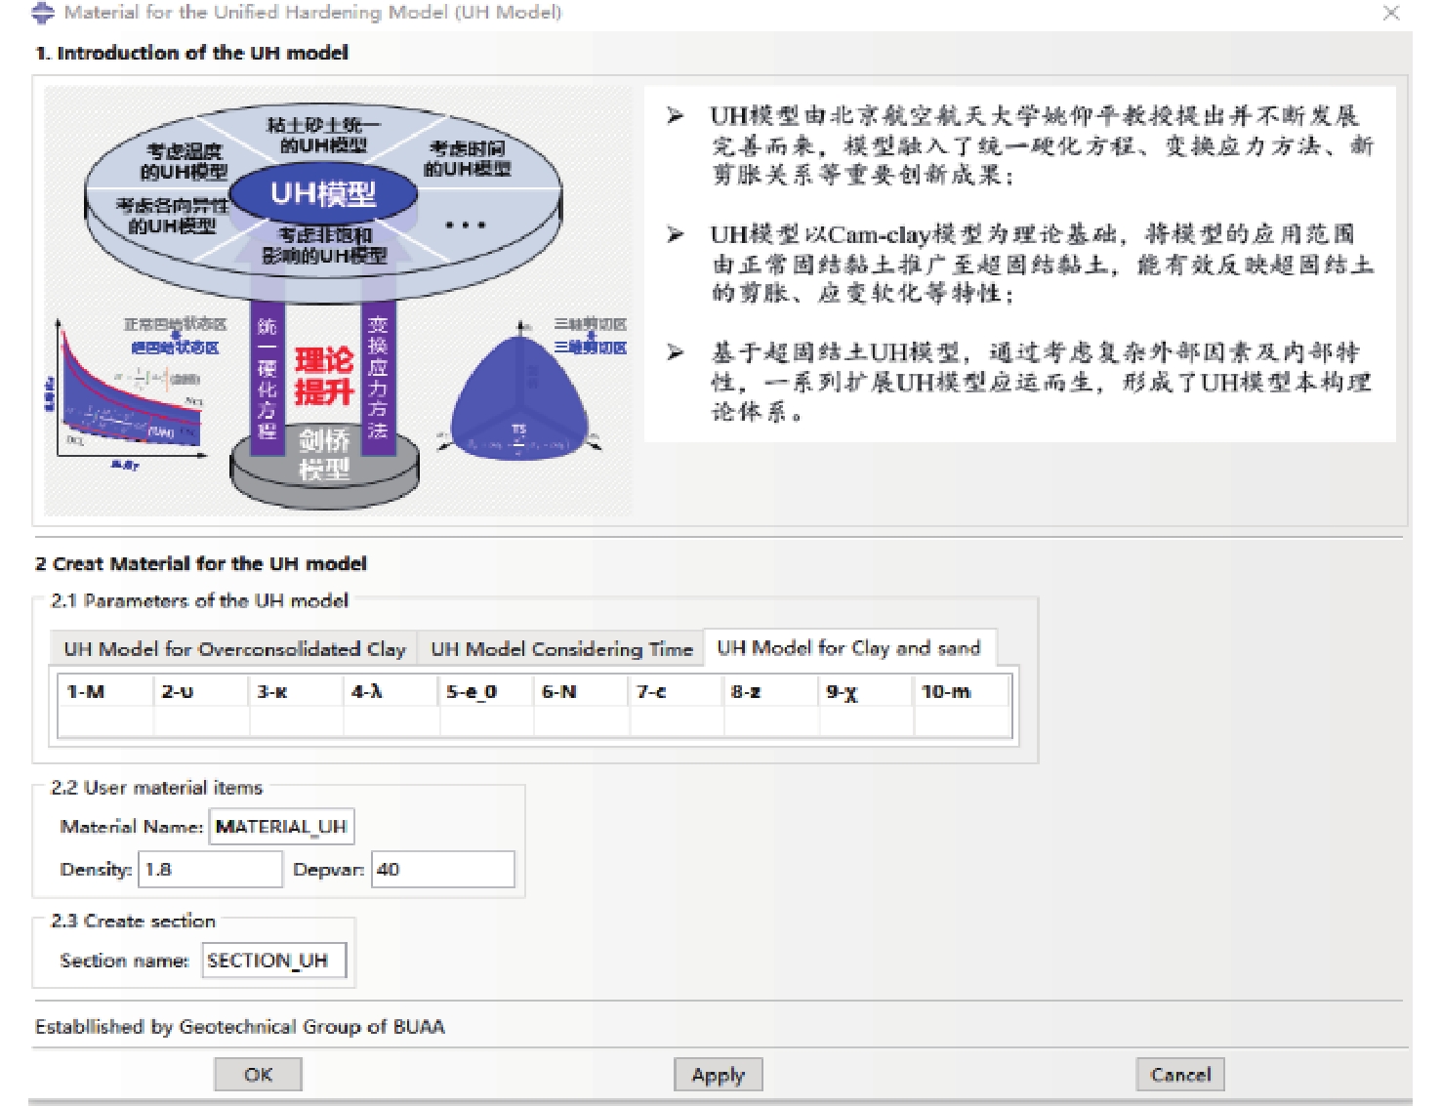Switch to UH Model for Overconsolidated Clay tab

(234, 649)
